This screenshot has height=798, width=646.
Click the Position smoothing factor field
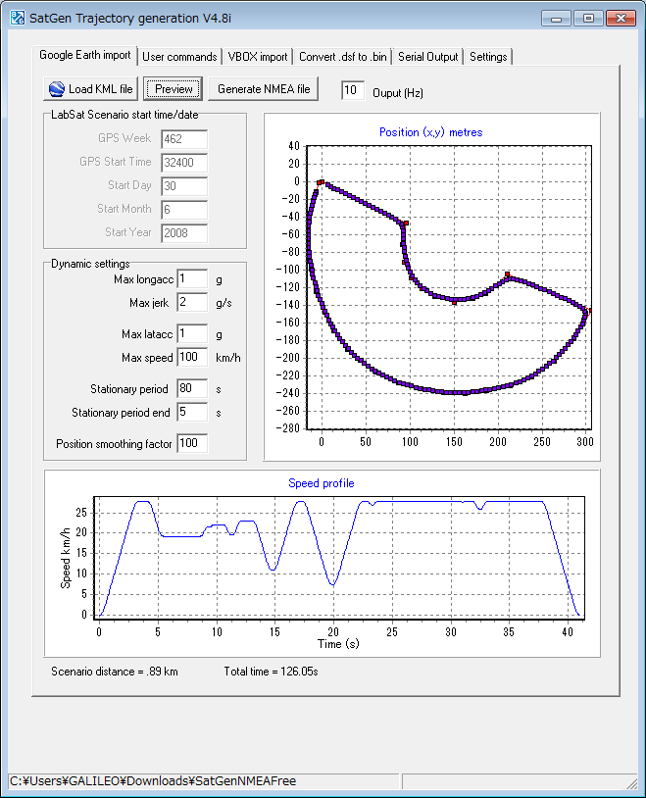[192, 444]
